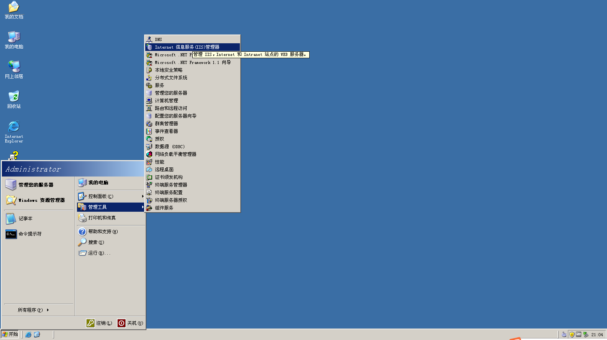This screenshot has width=607, height=340.
Task: Click the system tray clock 21:04
Action: (x=597, y=335)
